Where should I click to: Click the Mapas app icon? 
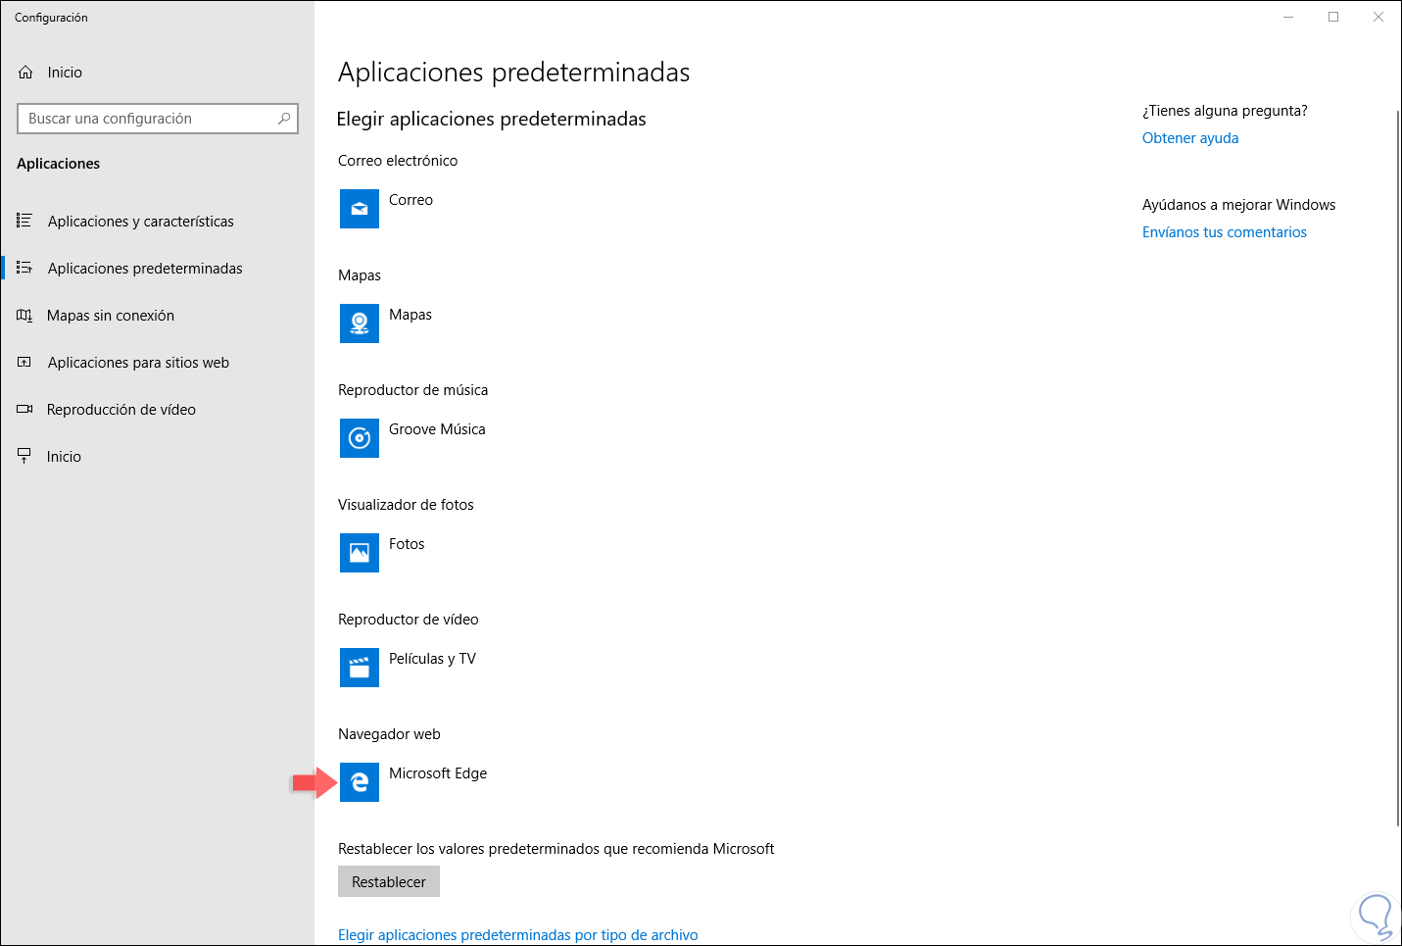coord(360,324)
